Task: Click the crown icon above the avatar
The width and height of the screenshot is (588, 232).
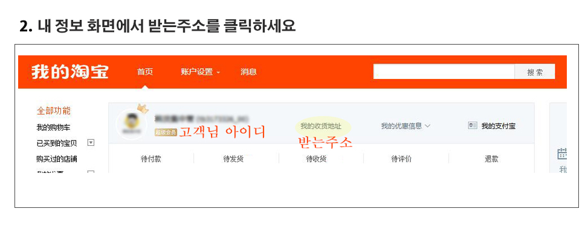Action: point(143,108)
